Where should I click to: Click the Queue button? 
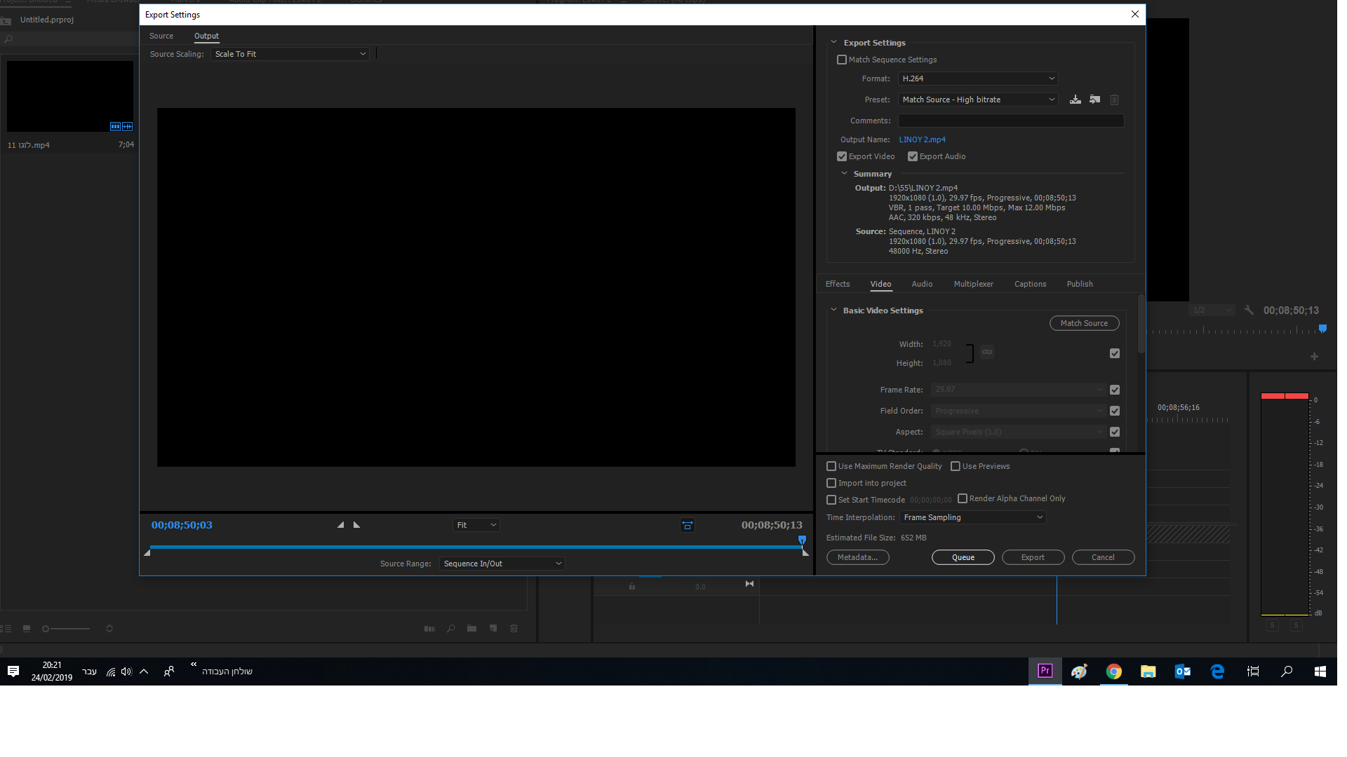(963, 557)
